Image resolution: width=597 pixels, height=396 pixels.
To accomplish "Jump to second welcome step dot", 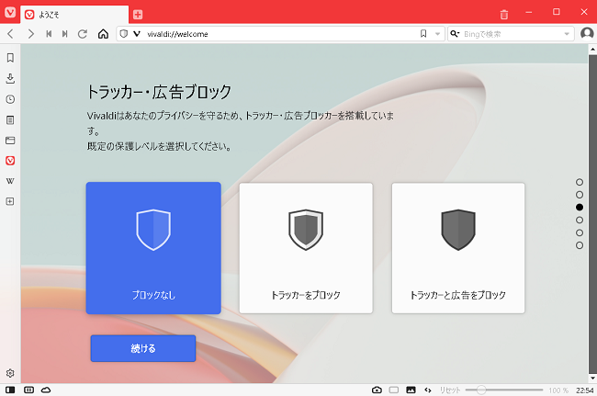I will 580,195.
